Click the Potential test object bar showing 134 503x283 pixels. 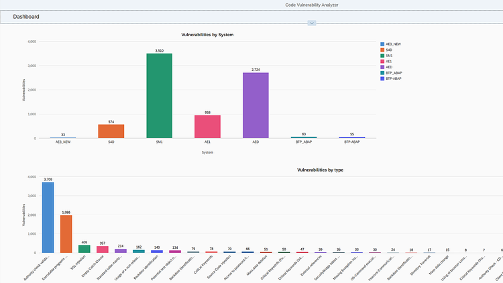[x=175, y=251]
